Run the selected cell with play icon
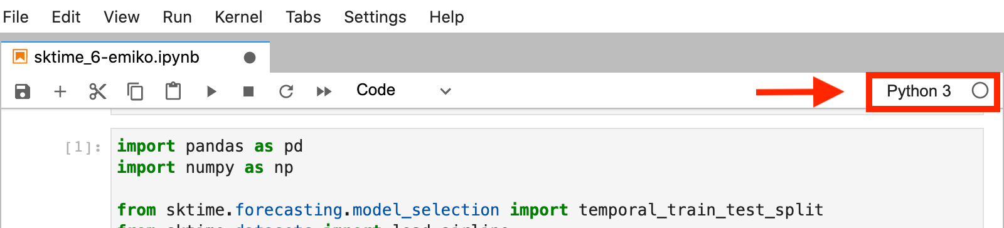This screenshot has height=228, width=1004. [x=211, y=91]
